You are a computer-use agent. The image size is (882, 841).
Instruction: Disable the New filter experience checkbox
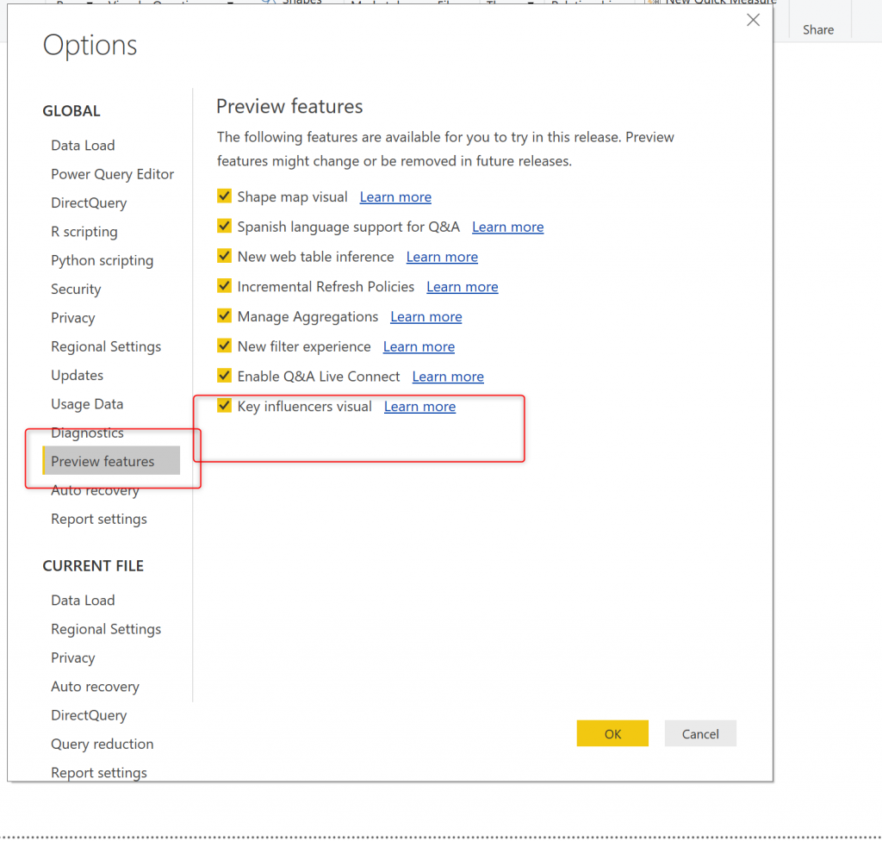pyautogui.click(x=224, y=346)
